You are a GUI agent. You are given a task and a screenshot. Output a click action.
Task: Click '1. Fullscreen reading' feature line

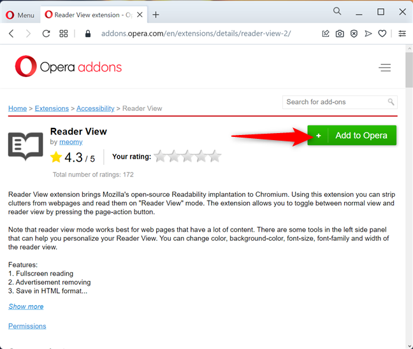[41, 273]
